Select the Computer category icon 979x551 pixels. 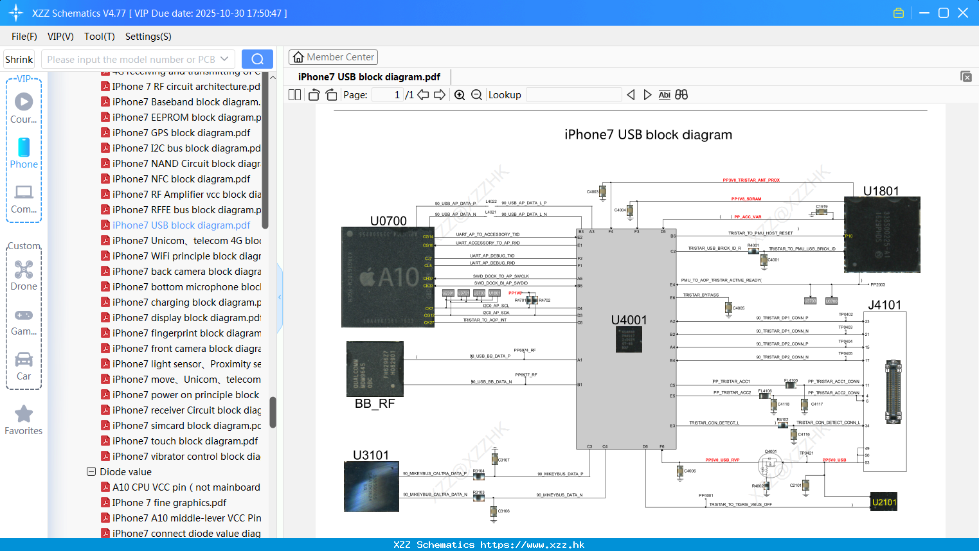(24, 199)
